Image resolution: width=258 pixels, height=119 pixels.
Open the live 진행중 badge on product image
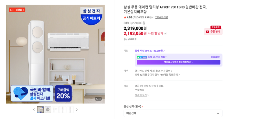[17, 10]
